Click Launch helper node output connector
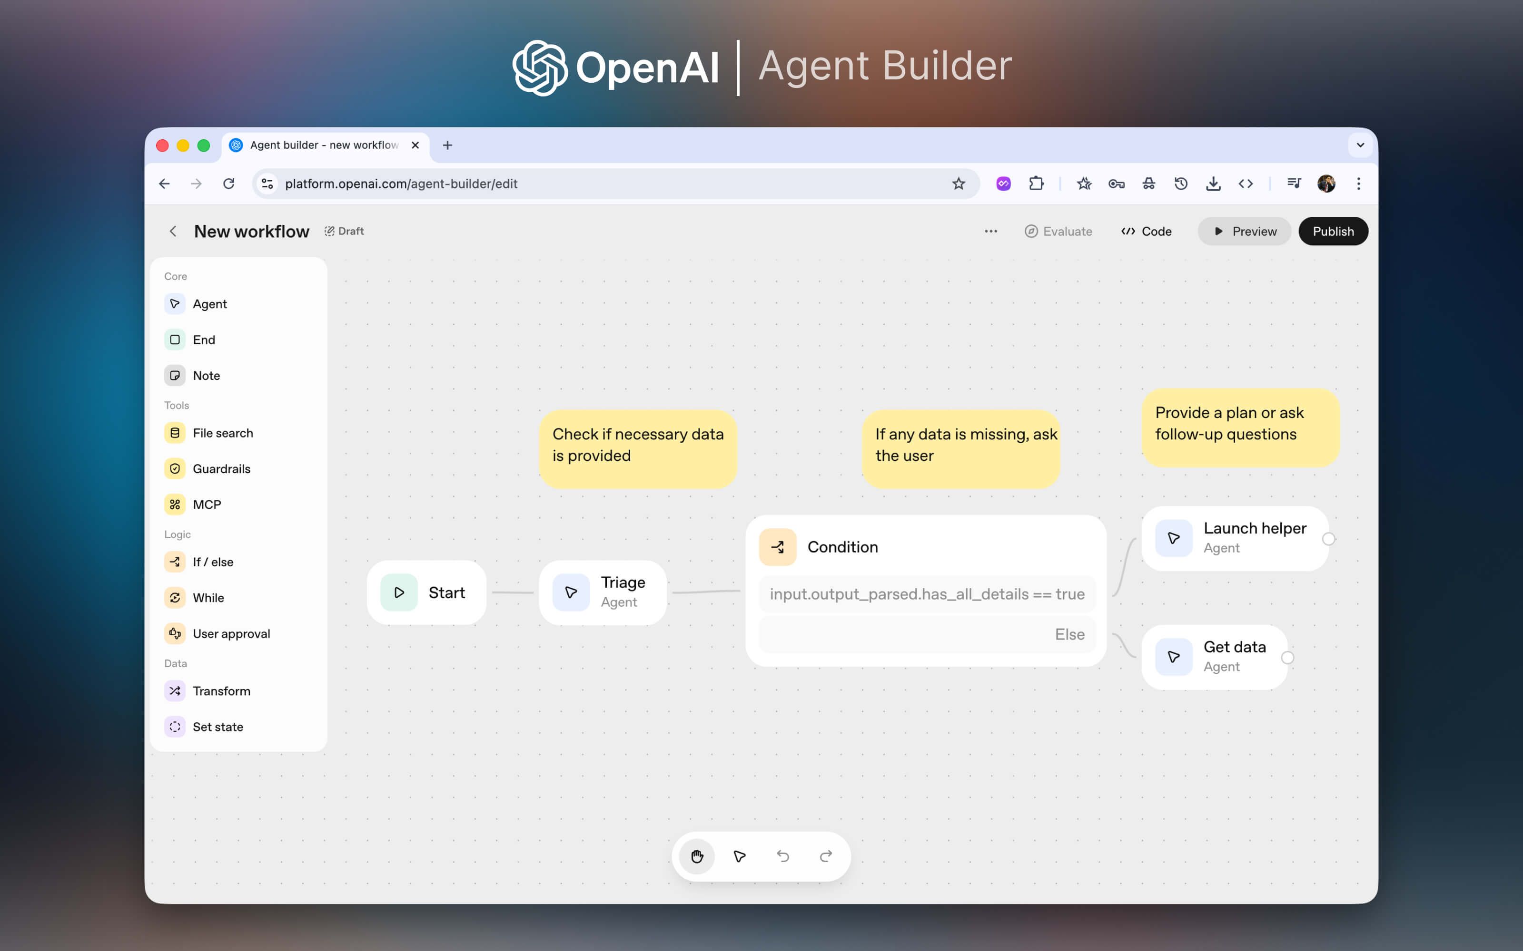The image size is (1523, 951). [x=1328, y=539]
